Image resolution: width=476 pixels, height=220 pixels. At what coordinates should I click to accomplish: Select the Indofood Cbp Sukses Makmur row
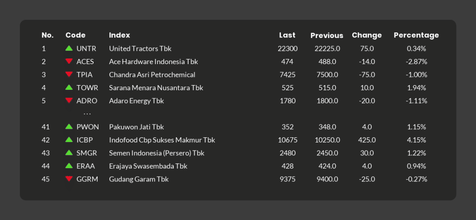[238, 140]
